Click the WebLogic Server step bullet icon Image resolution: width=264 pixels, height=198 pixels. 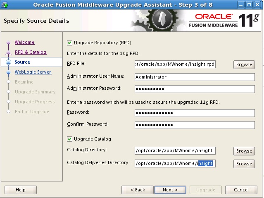coord(8,72)
